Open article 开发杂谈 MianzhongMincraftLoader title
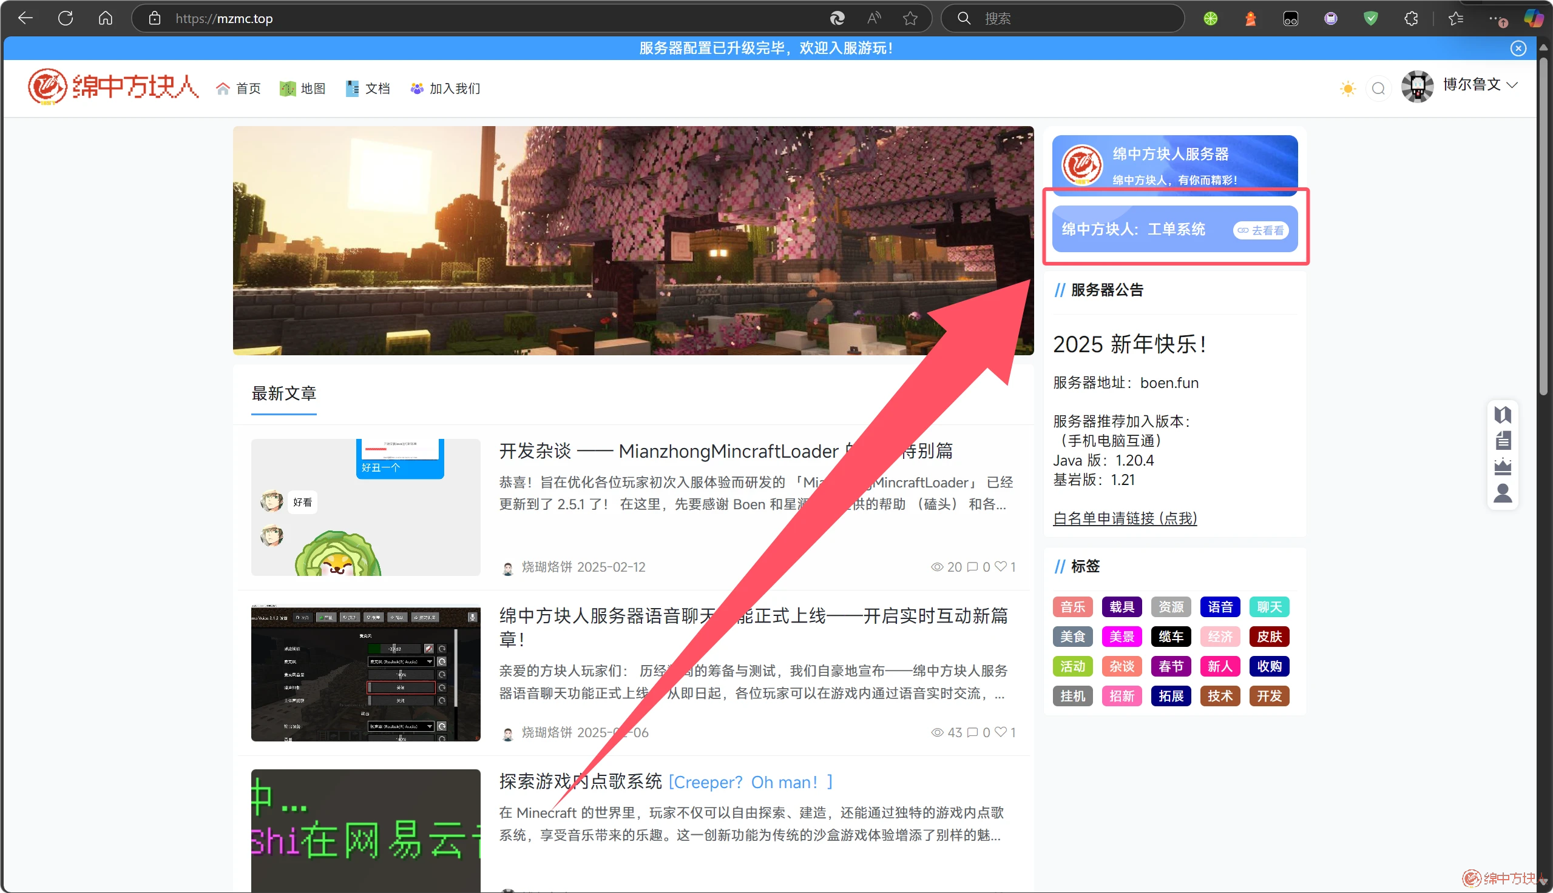 point(726,451)
